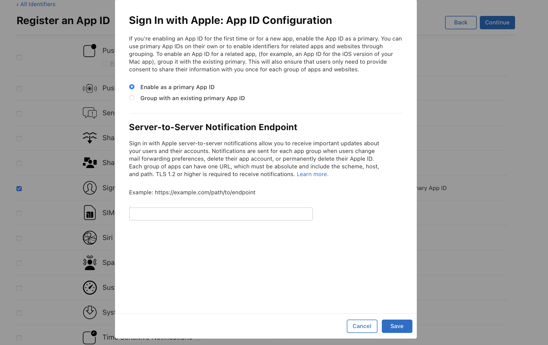The width and height of the screenshot is (548, 345).
Task: Go back to All Identifiers
Action: pyautogui.click(x=36, y=4)
